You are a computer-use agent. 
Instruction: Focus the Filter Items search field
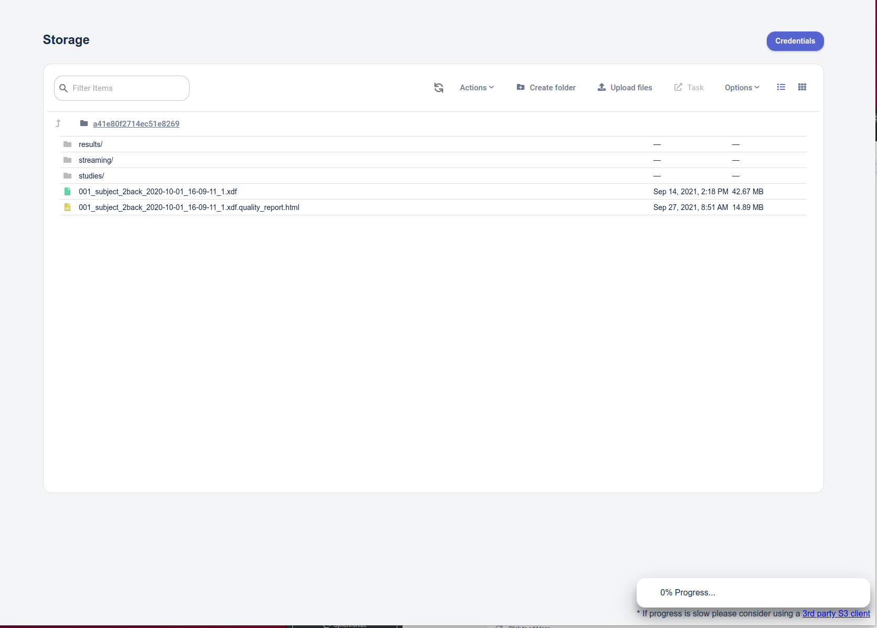[x=122, y=88]
